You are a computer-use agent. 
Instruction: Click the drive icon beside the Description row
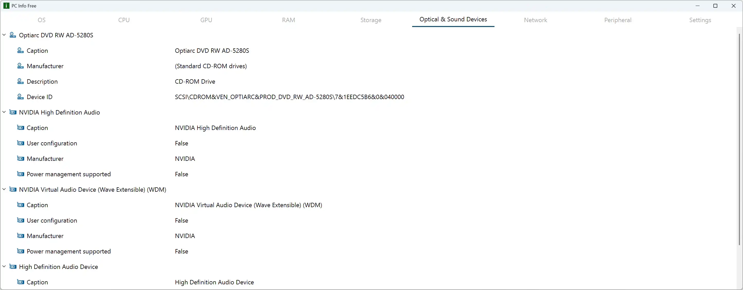20,81
